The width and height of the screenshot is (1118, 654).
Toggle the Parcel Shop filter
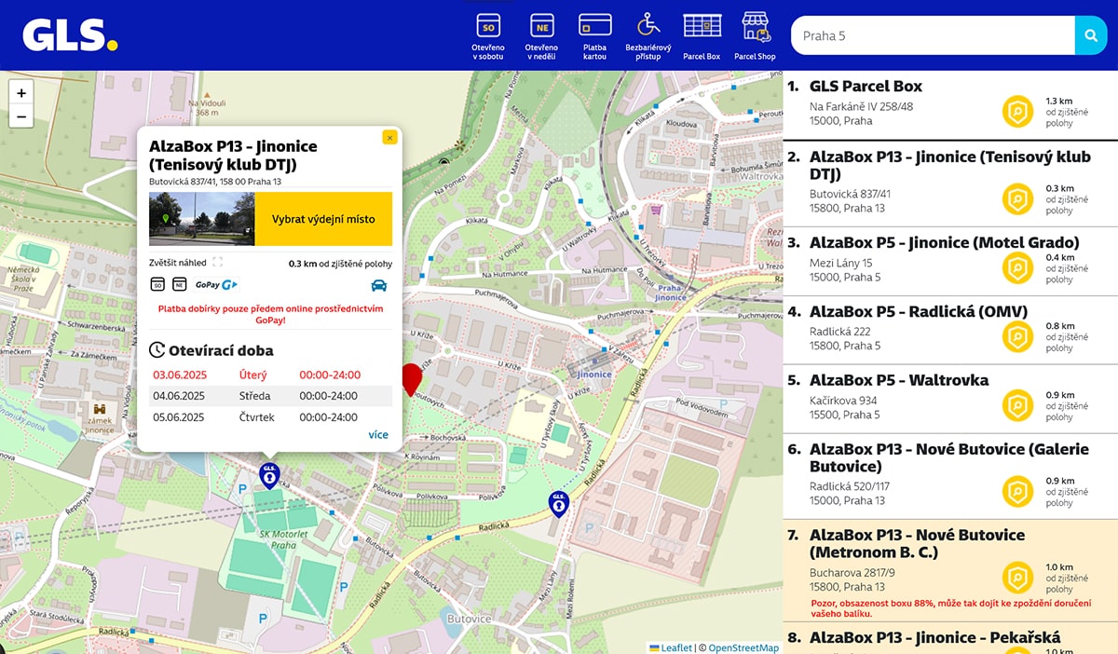point(755,37)
